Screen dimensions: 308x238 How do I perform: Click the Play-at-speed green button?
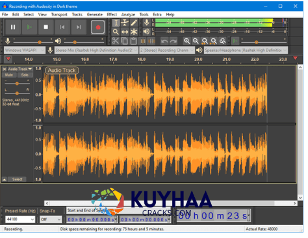[x=235, y=41]
